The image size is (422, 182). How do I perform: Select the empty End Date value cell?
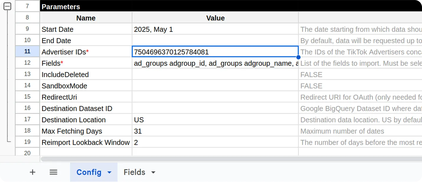tap(215, 40)
